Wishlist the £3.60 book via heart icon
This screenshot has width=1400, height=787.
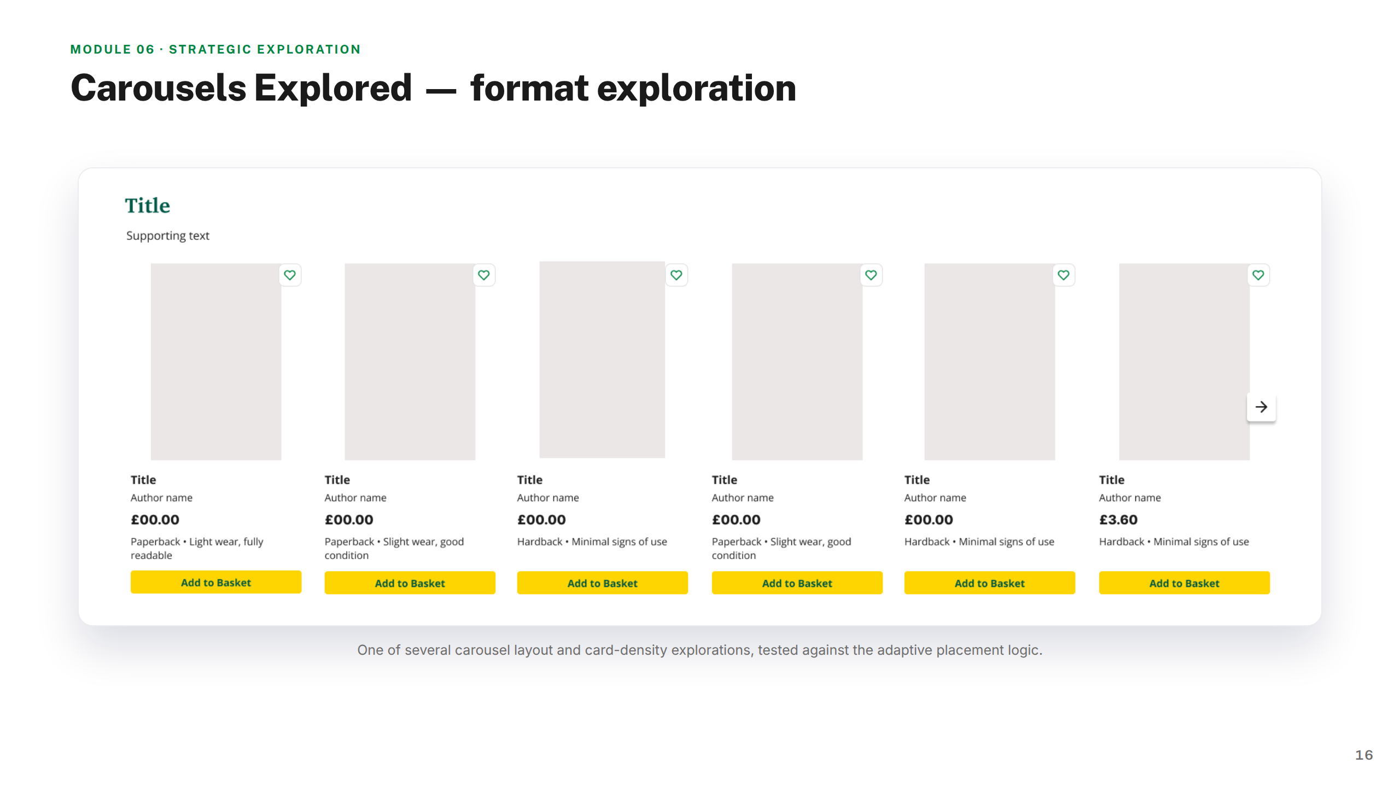pos(1258,275)
